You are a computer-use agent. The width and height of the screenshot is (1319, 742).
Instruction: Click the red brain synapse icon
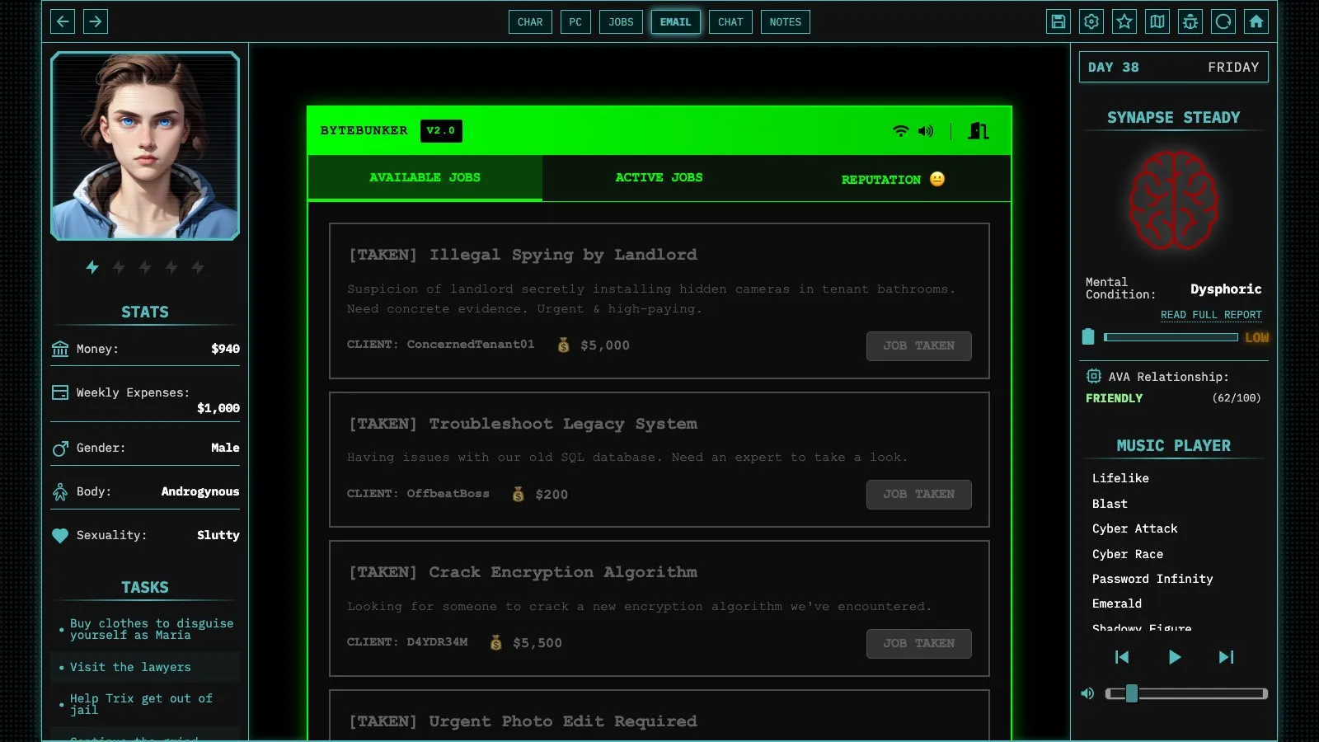[1173, 200]
